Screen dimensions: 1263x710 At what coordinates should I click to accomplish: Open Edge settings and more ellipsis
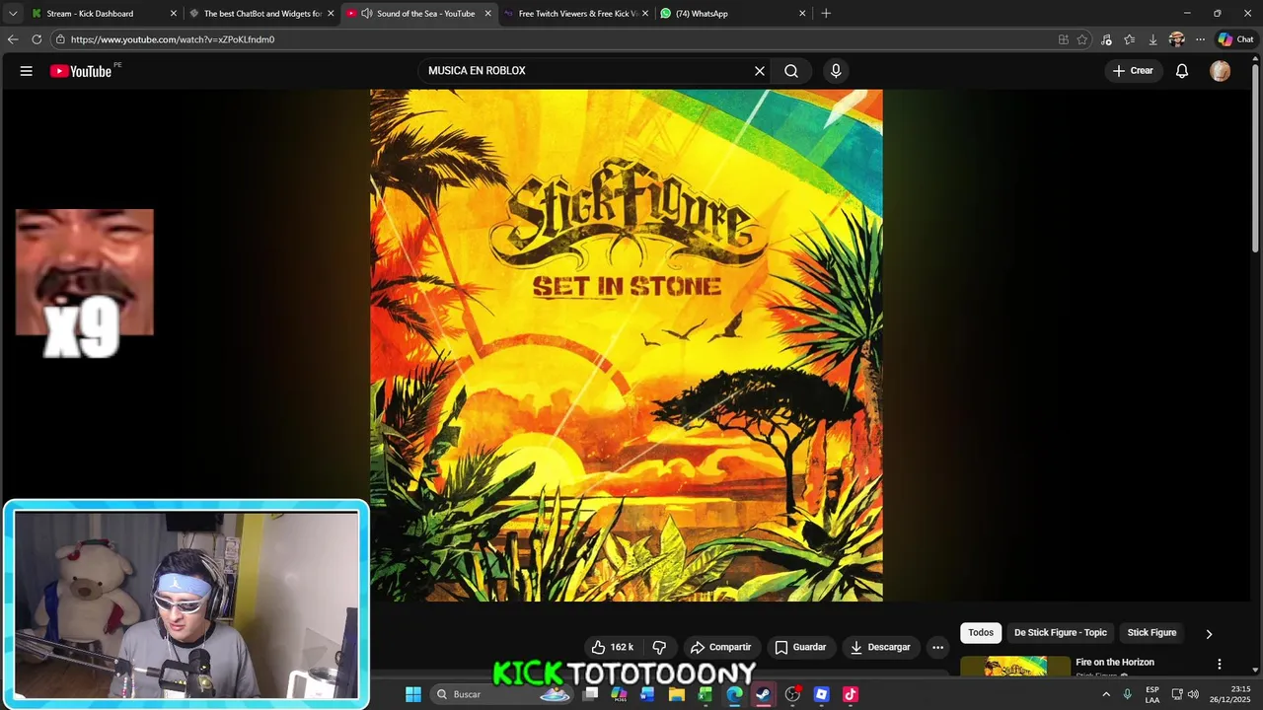coord(1200,39)
